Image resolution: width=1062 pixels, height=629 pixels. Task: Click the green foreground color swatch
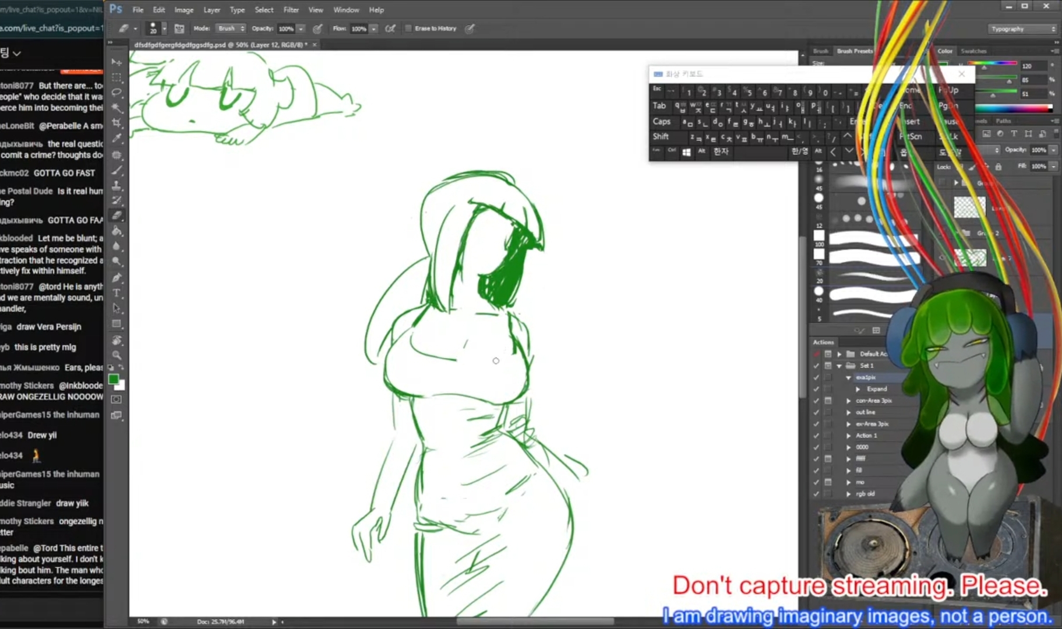pyautogui.click(x=114, y=380)
